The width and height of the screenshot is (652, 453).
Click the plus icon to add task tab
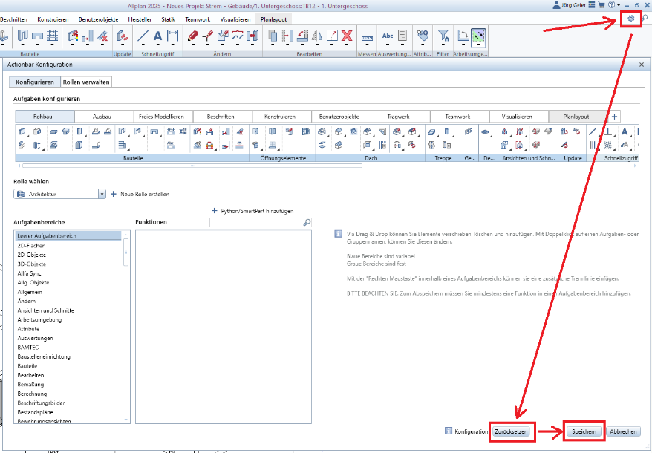[614, 117]
